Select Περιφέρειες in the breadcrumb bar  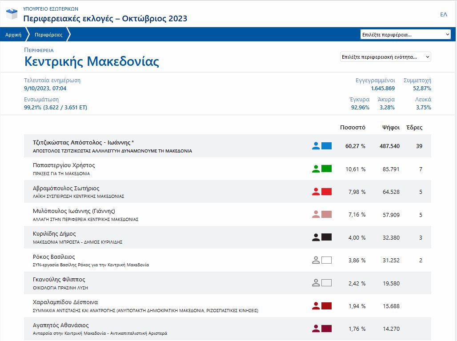pos(48,35)
